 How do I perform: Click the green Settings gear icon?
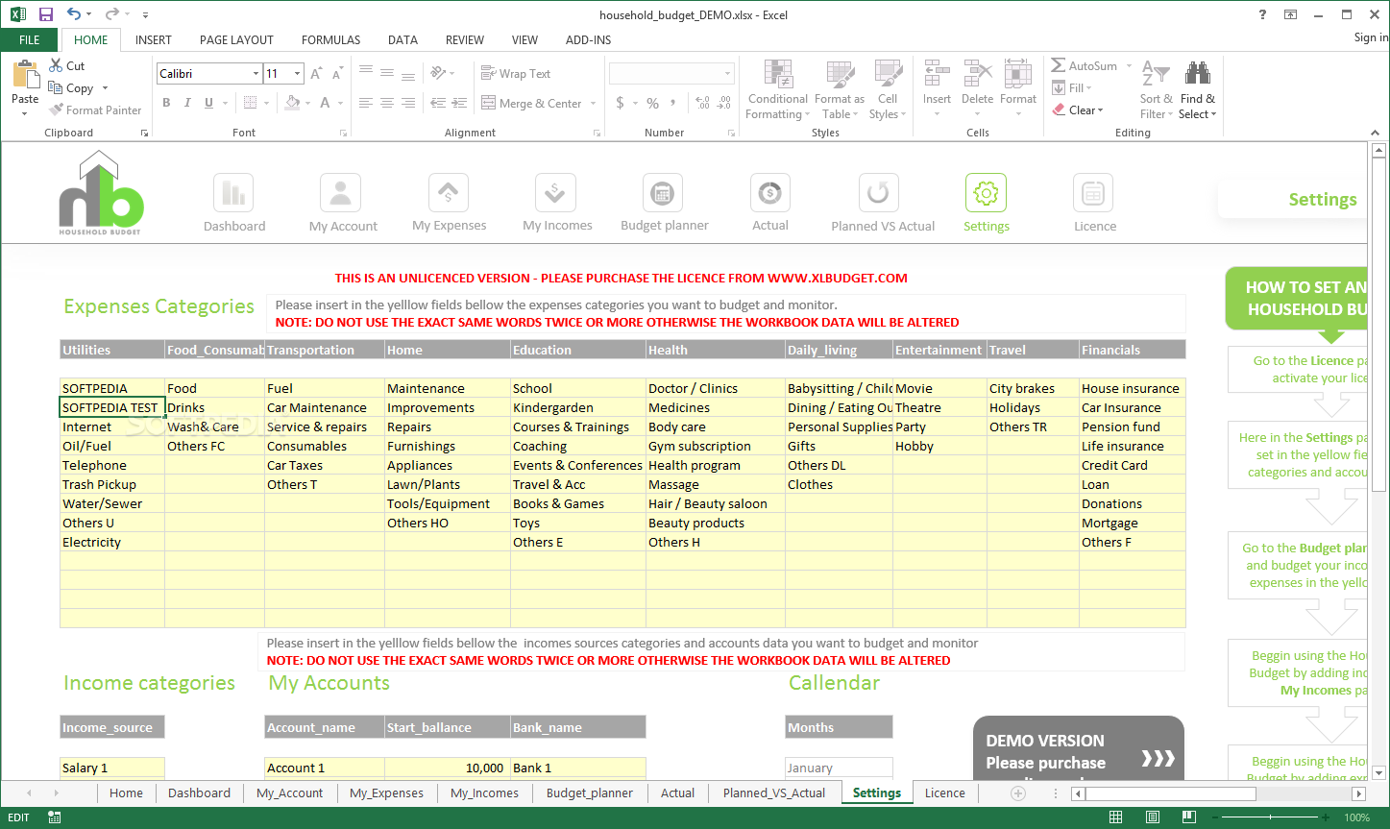tap(986, 193)
